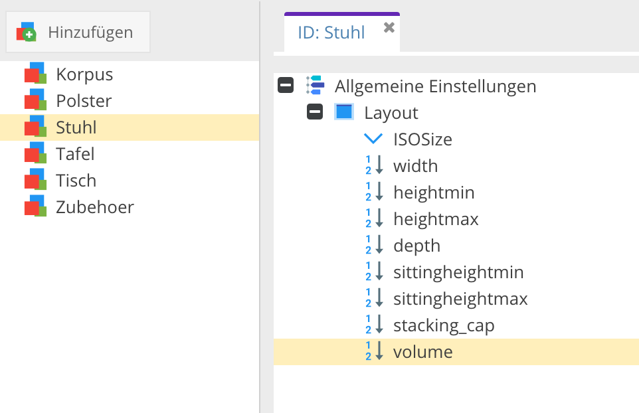Collapse the Layout node
The image size is (639, 413).
pos(315,112)
